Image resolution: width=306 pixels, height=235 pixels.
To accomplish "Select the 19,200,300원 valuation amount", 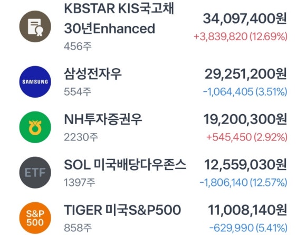I will (x=245, y=119).
